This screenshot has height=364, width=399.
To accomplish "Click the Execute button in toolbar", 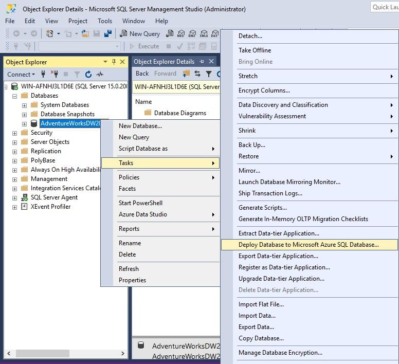I will (144, 46).
